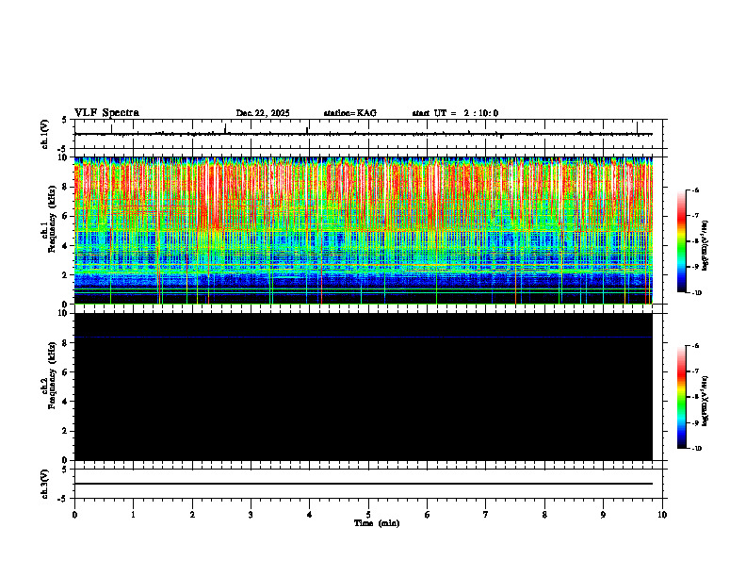Screen dimensions: 746x577
Task: Click the "-6" tick on the upper colorbar
Action: point(695,190)
